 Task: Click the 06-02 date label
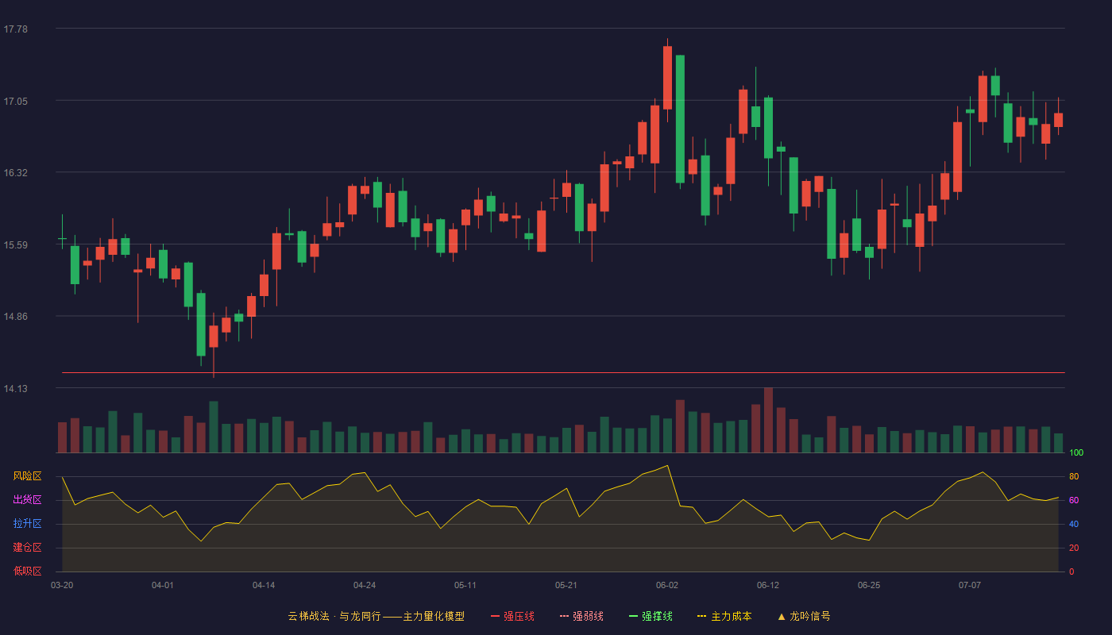tap(667, 585)
